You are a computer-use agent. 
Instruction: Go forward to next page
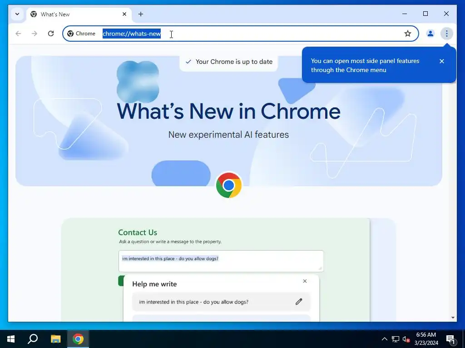(x=35, y=34)
